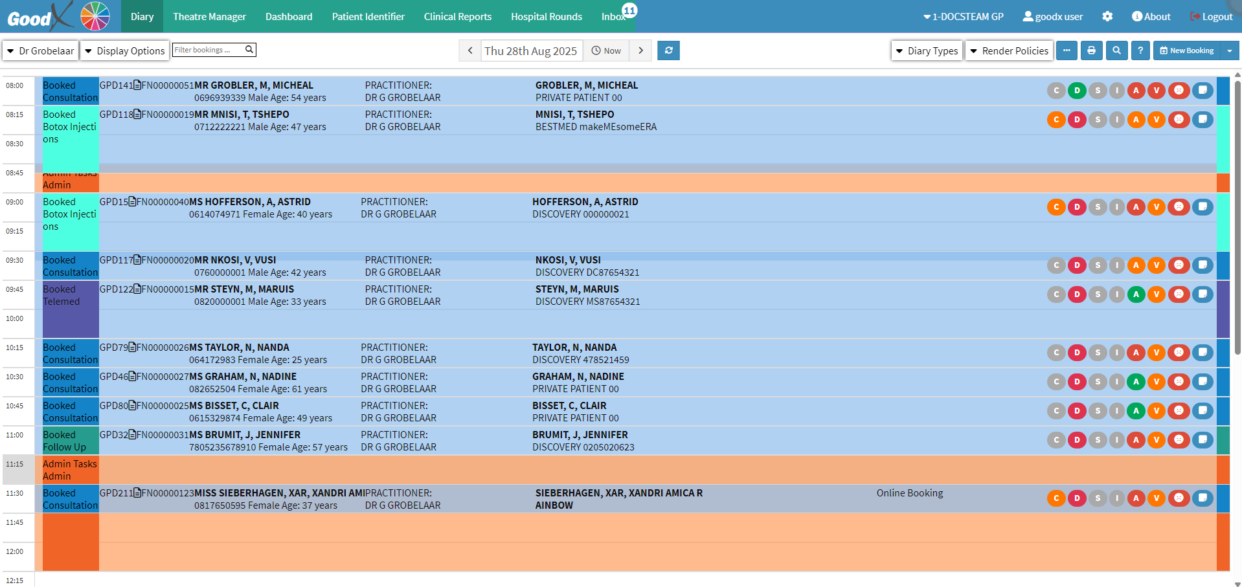Image resolution: width=1242 pixels, height=587 pixels.
Task: Toggle orange C status on Mnisi's booking
Action: point(1056,120)
